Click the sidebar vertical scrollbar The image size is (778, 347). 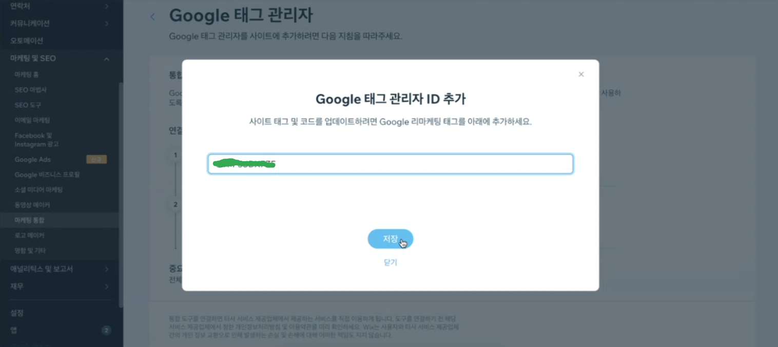(121, 195)
